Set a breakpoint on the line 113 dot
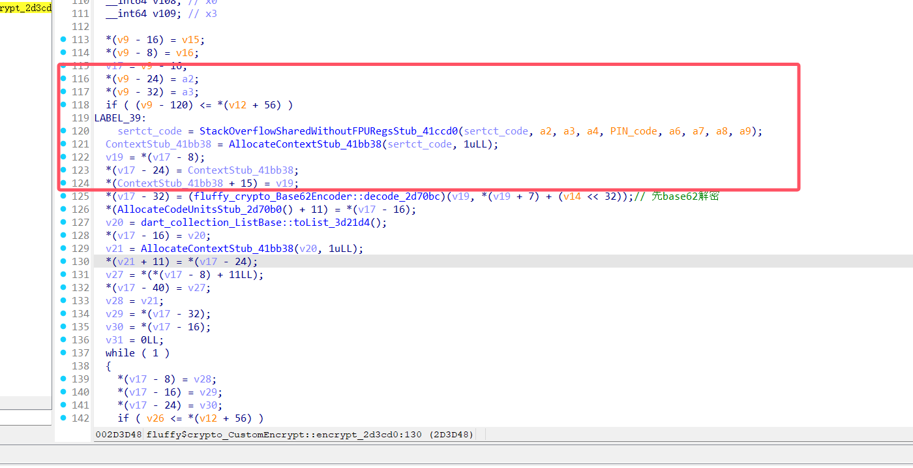The height and width of the screenshot is (468, 913). pos(63,40)
